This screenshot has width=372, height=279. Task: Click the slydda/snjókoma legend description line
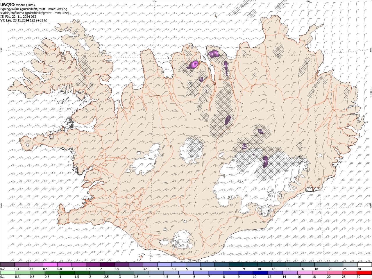(35, 13)
